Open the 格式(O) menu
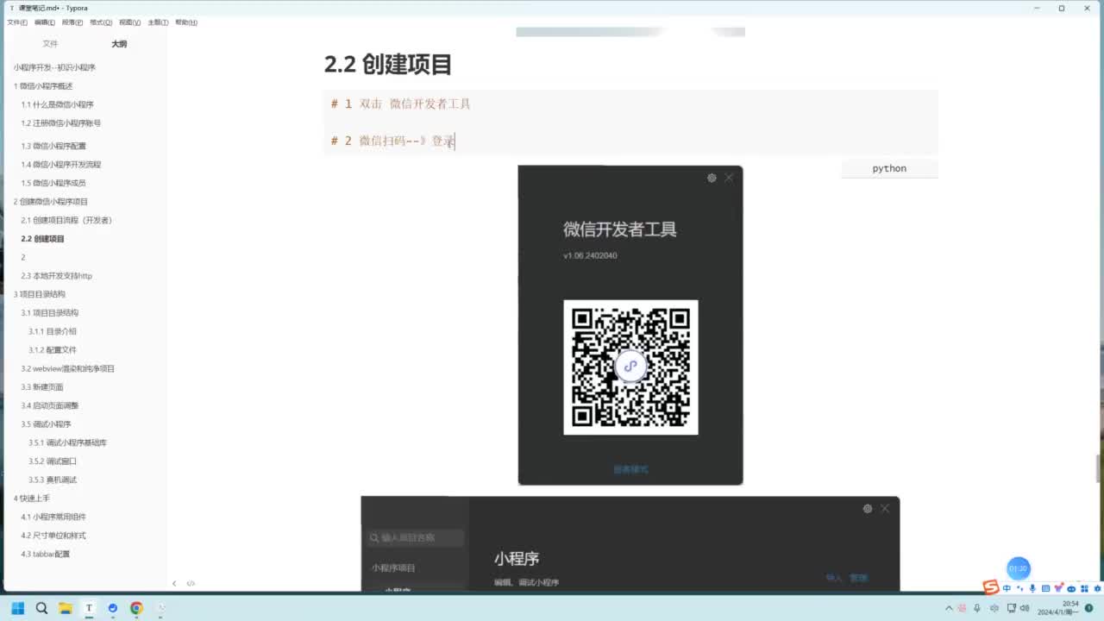Viewport: 1104px width, 621px height. (x=101, y=22)
